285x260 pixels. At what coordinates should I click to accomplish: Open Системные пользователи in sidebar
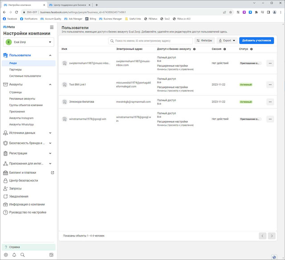[25, 76]
